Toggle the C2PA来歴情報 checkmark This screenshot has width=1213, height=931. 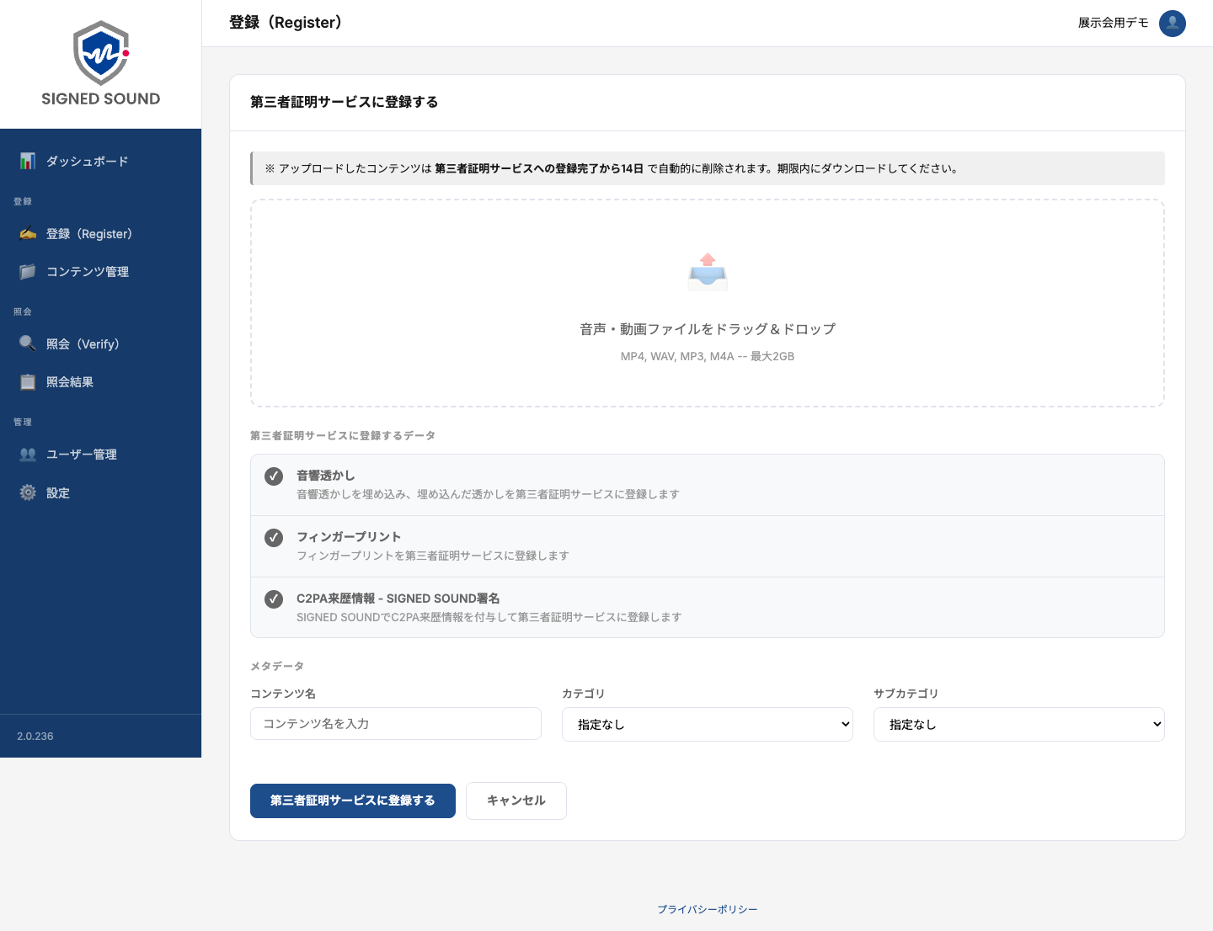pos(274,599)
